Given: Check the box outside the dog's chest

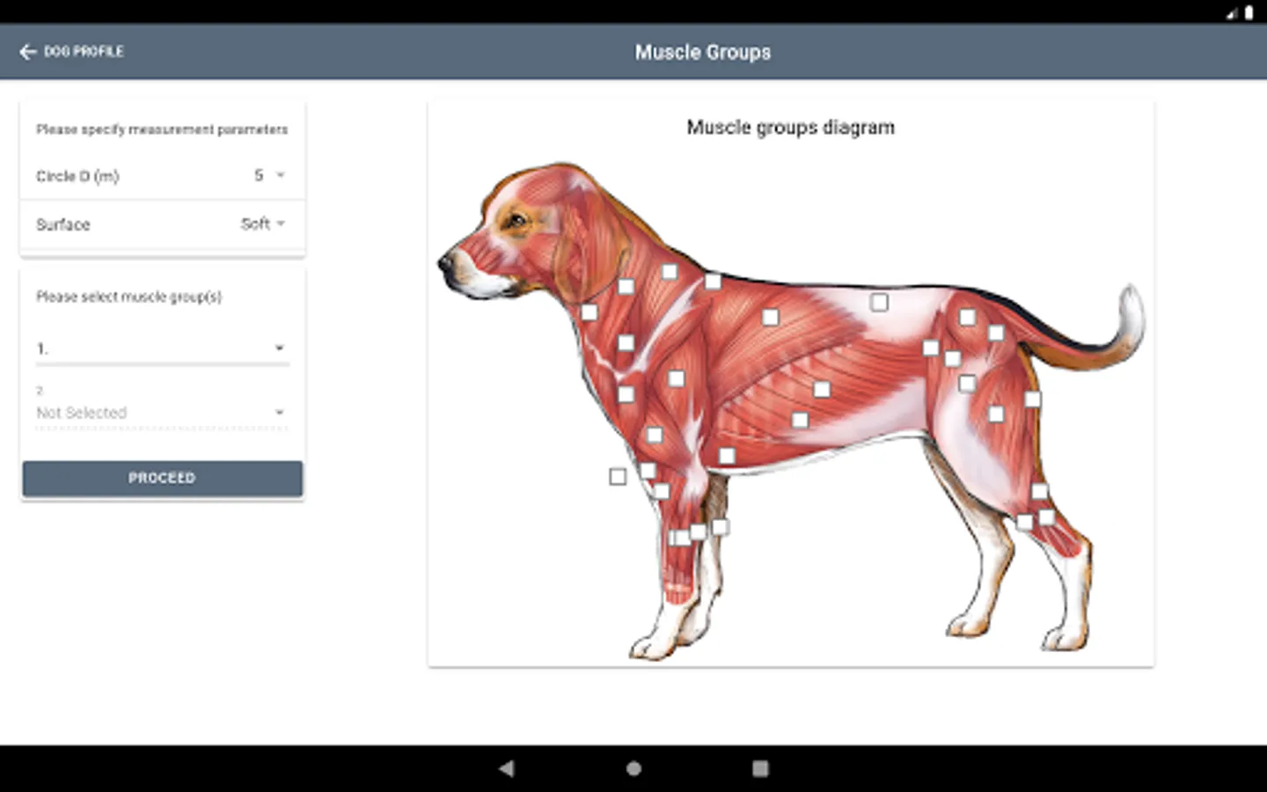Looking at the screenshot, I should (618, 476).
